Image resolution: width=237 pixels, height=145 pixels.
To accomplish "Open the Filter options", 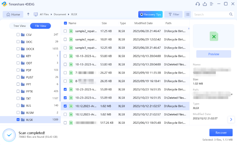I will (173, 14).
